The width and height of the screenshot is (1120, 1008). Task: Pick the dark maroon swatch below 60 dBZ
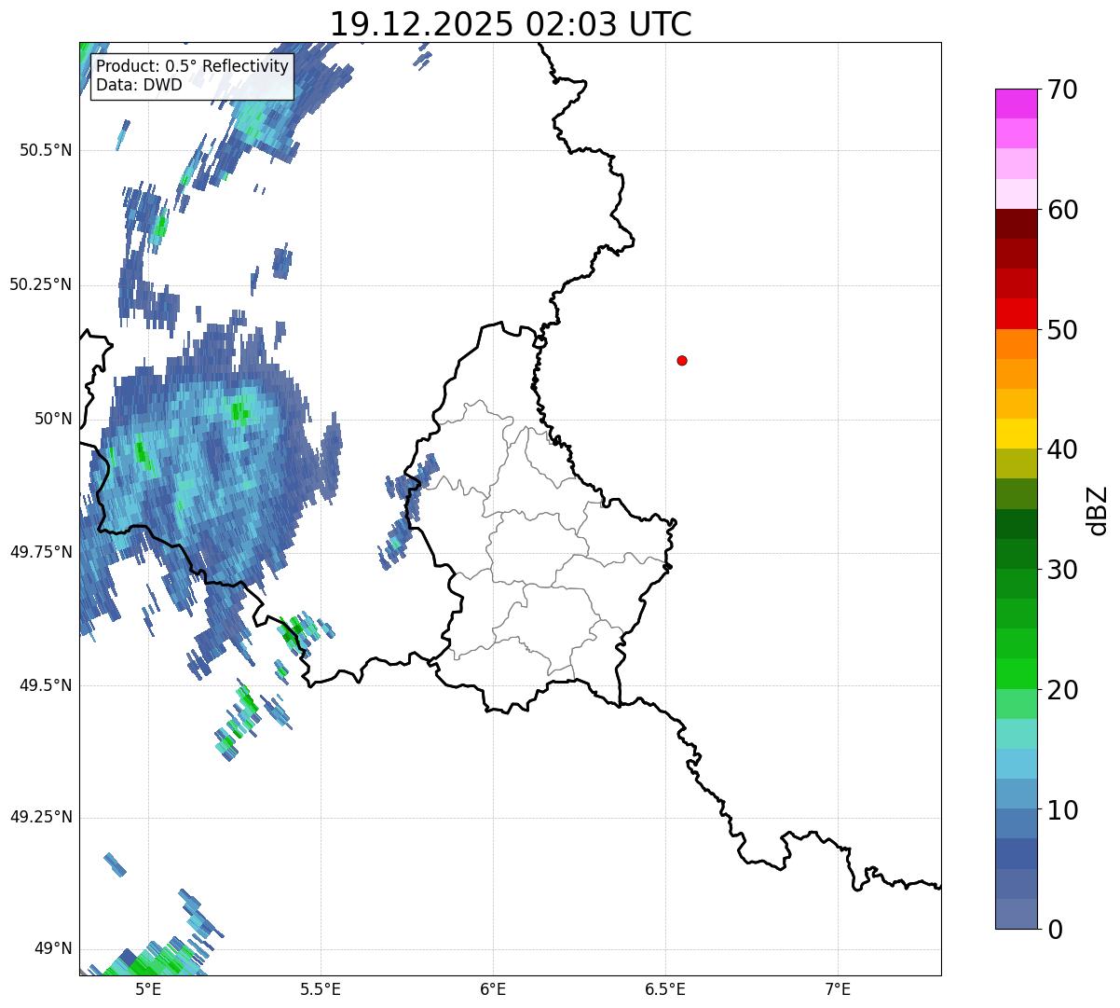(x=1016, y=224)
